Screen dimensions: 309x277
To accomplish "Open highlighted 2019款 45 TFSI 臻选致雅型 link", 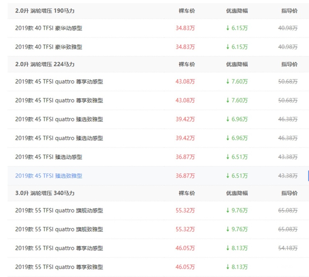I will 49,176.
